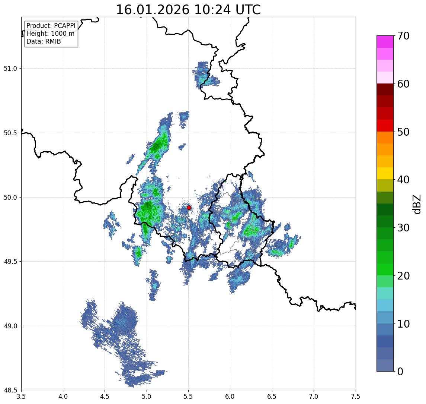Screen dimensions: 426x404
Task: Click the longitude axis label 3.5
Action: point(21,397)
